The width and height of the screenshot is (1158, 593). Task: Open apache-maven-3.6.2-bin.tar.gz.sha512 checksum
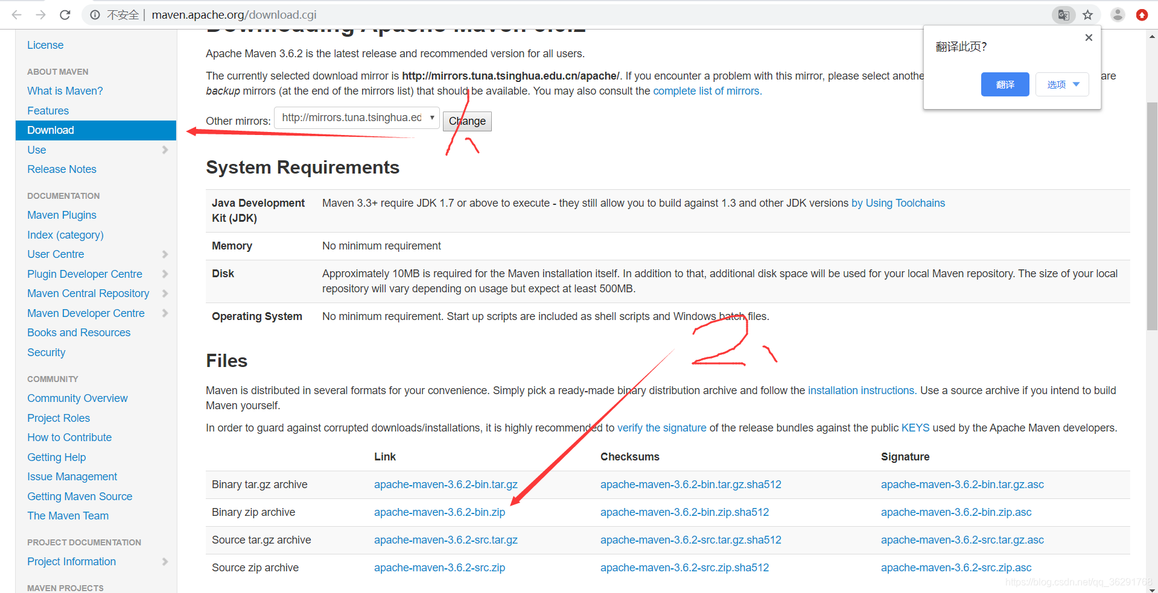click(x=691, y=485)
